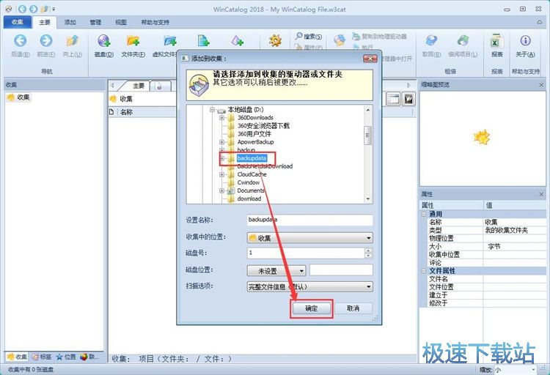Click the quick access up folder icon in title bar
This screenshot has width=550, height=375.
click(x=45, y=9)
